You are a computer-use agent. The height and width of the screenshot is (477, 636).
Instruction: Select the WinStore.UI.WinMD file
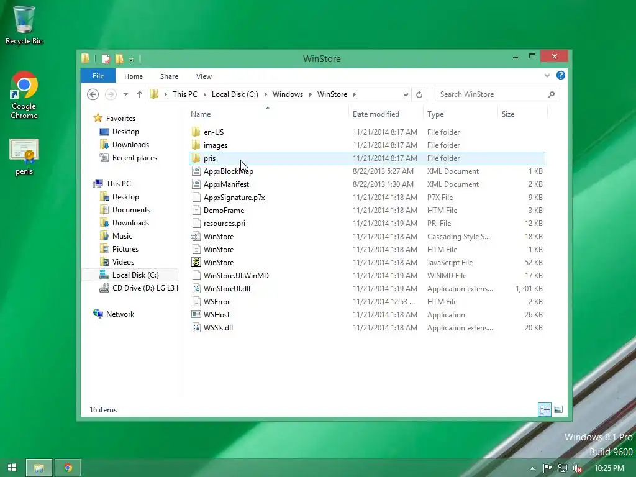click(366, 275)
